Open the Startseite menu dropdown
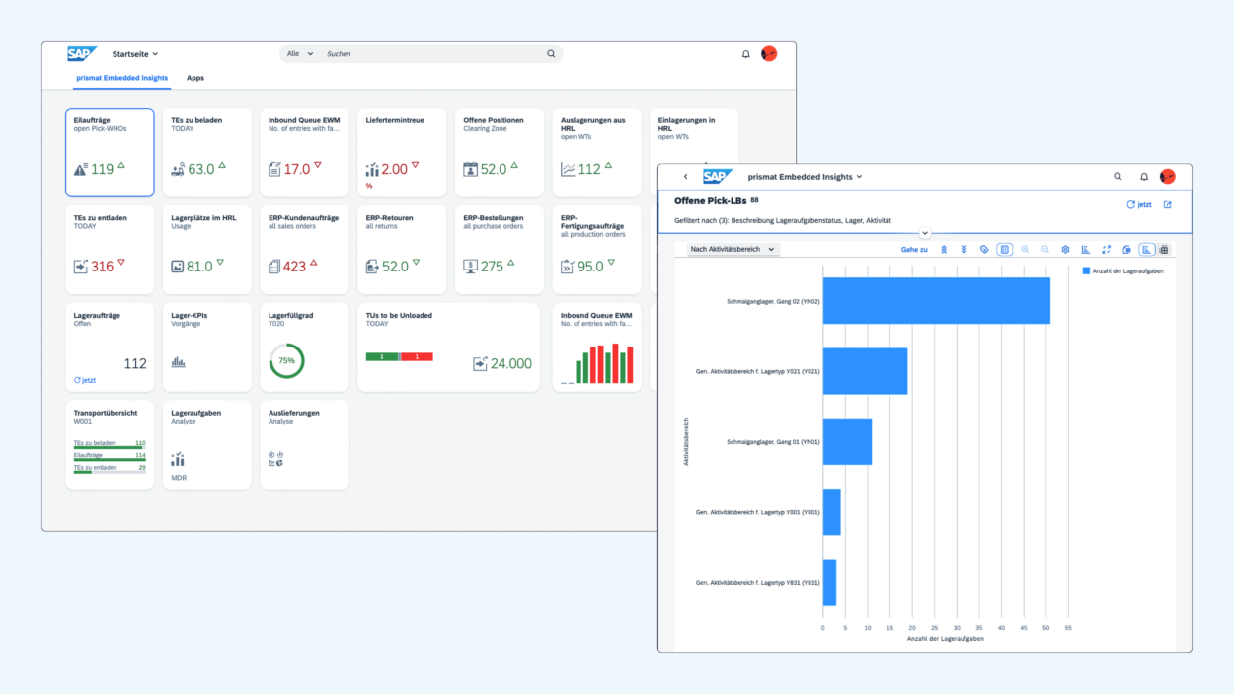Image resolution: width=1234 pixels, height=694 pixels. [x=135, y=53]
